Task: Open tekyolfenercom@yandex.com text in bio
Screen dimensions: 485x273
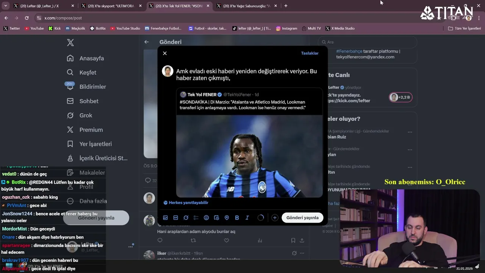Action: (365, 57)
